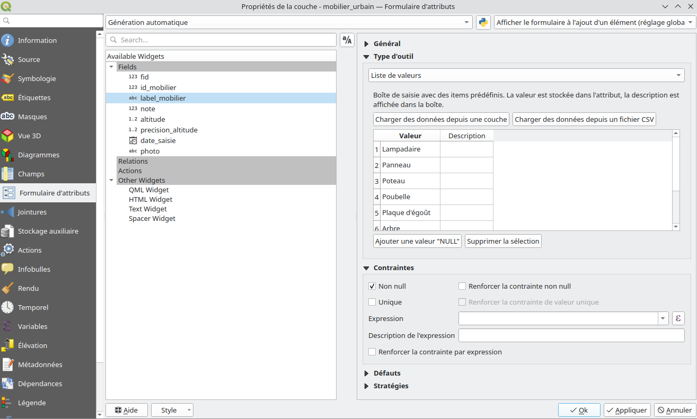The image size is (697, 419).
Task: Toggle the case-sensitive search icon button
Action: 347,40
